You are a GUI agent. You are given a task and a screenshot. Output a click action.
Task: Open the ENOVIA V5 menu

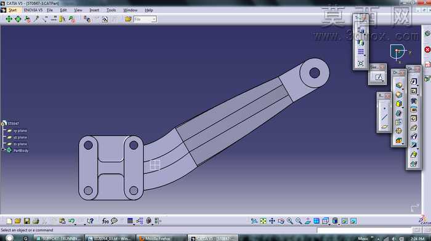coord(33,10)
